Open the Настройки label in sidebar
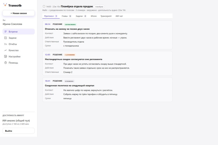The image size is (218, 145). click(14, 57)
